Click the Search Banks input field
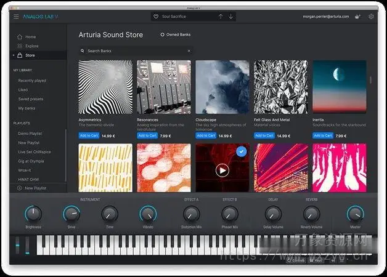387x277 pixels. tap(136, 50)
